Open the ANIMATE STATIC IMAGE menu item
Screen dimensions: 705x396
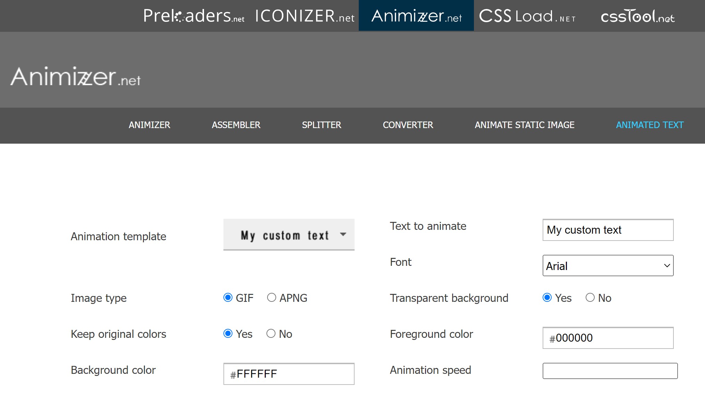coord(525,125)
